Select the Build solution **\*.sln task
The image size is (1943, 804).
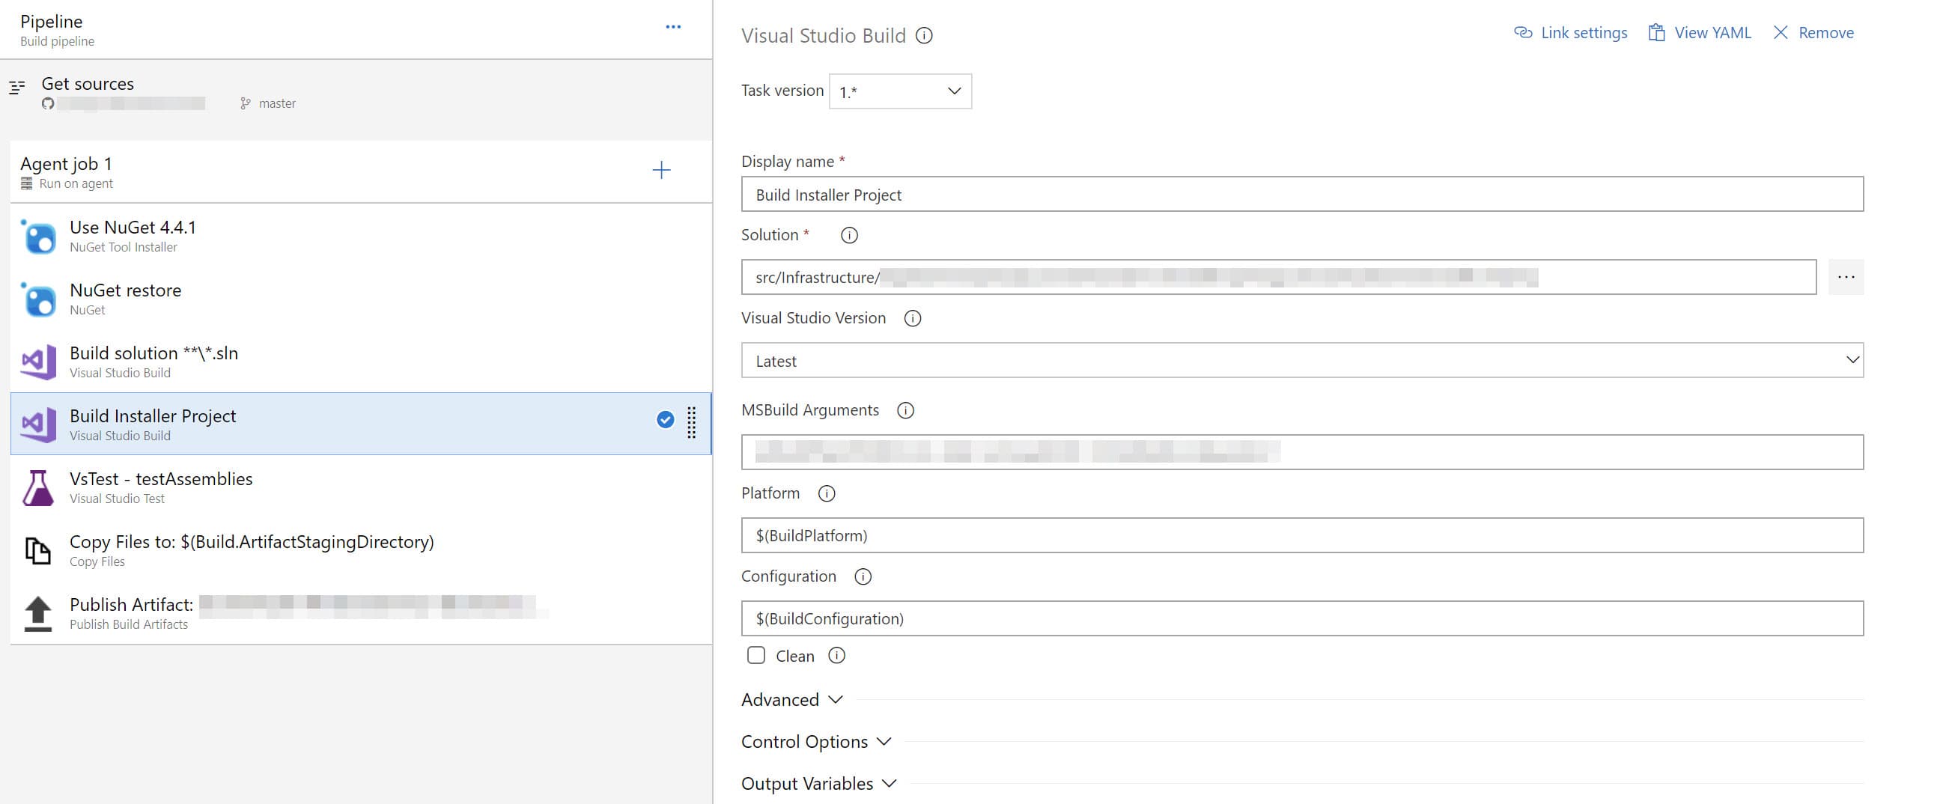click(x=362, y=362)
